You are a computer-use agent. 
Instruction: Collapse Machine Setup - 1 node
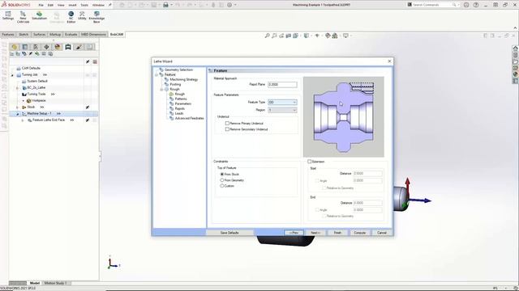coord(18,114)
